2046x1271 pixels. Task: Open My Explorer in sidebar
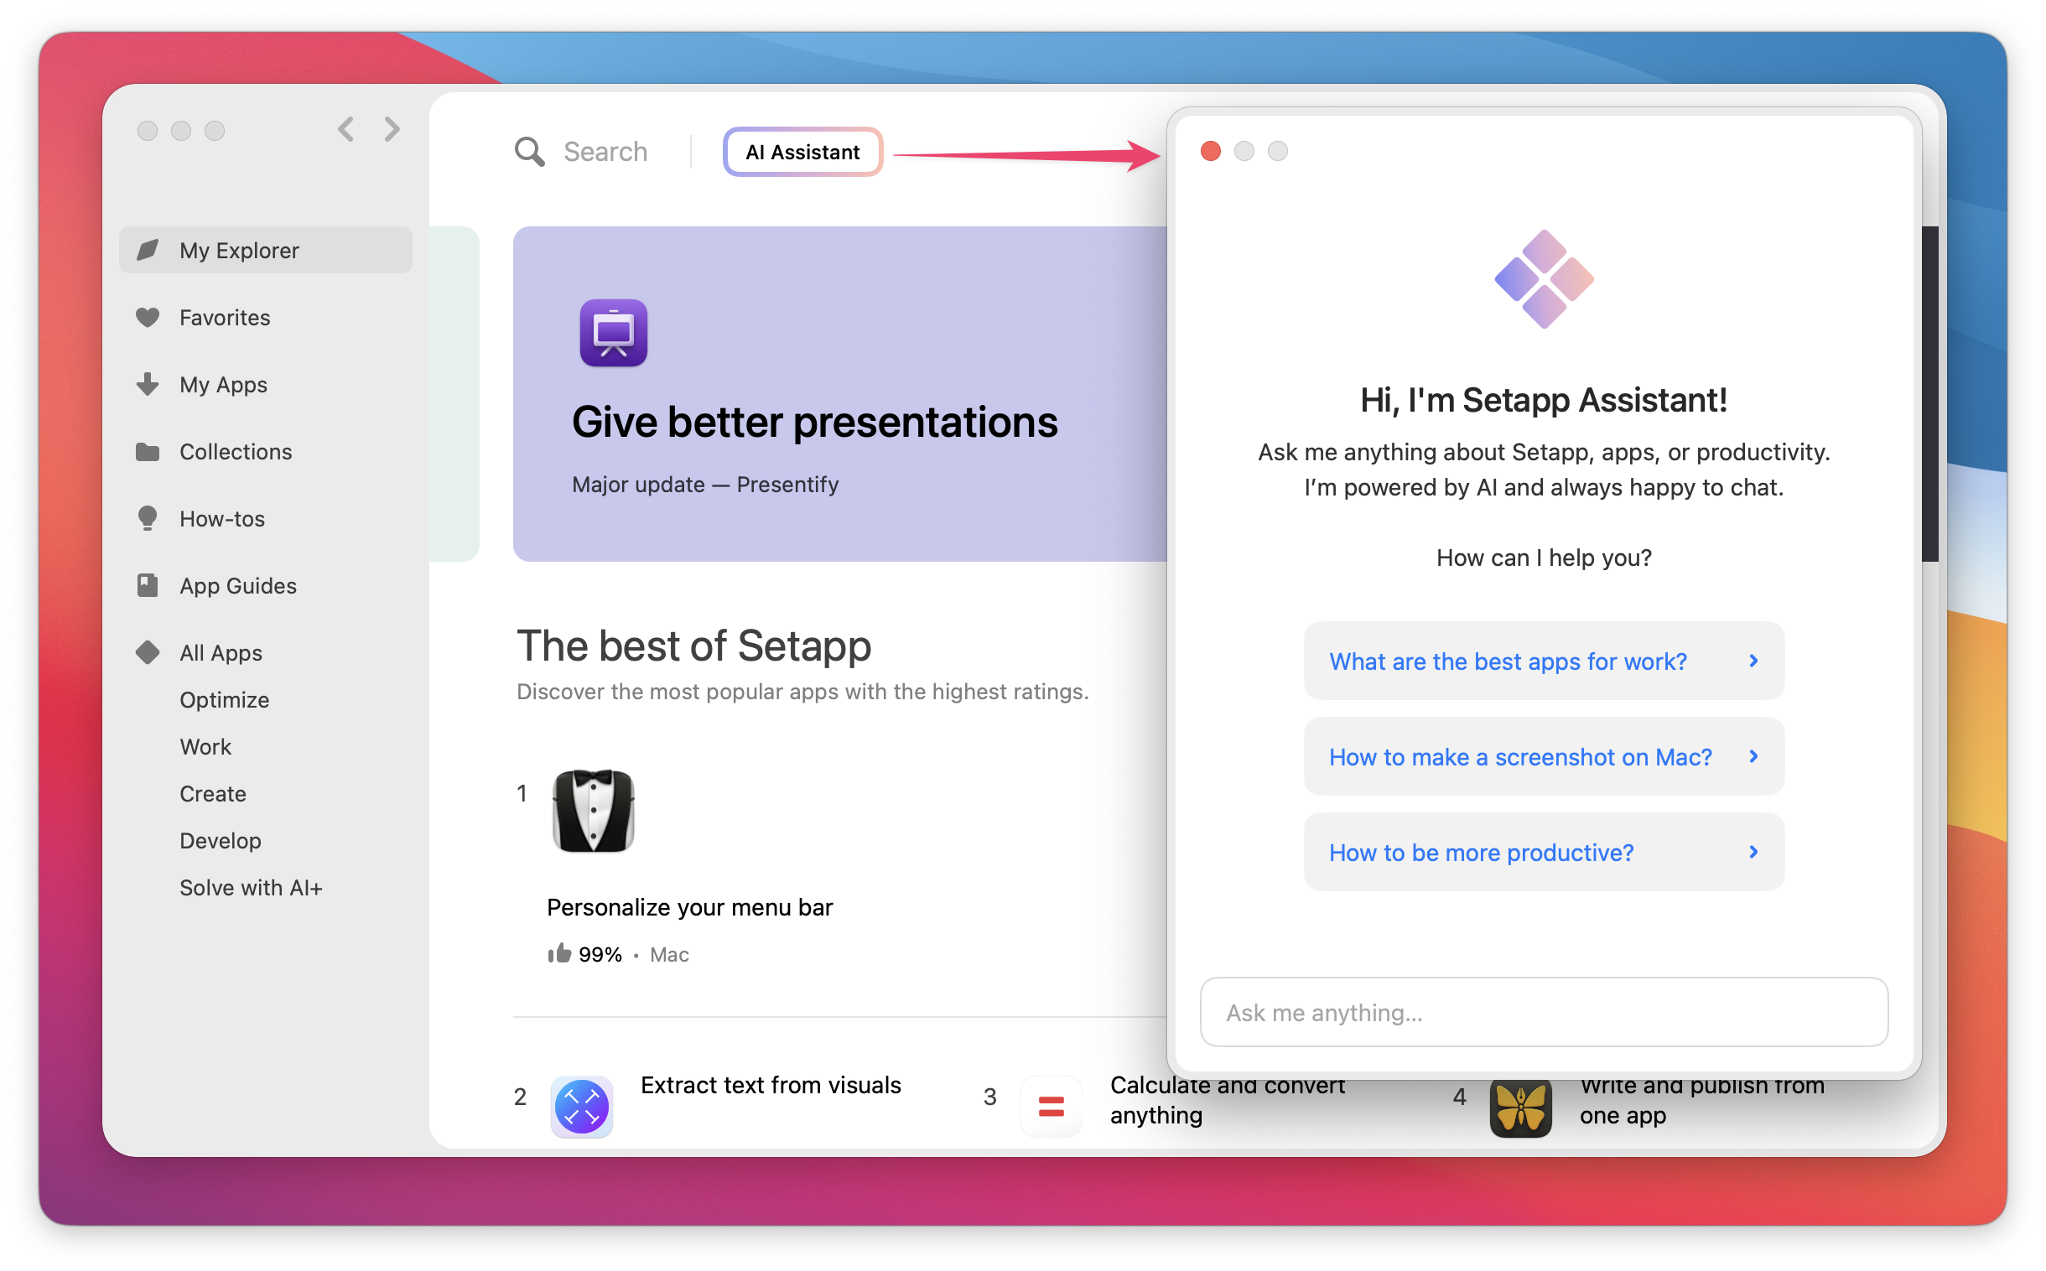[x=266, y=251]
